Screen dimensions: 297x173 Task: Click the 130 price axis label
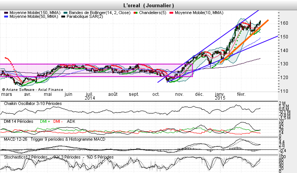[x=284, y=64]
